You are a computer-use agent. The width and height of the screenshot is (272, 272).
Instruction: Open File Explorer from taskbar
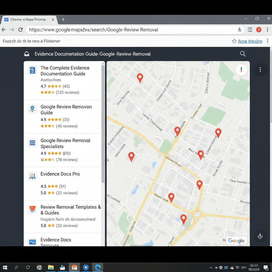[51, 267]
